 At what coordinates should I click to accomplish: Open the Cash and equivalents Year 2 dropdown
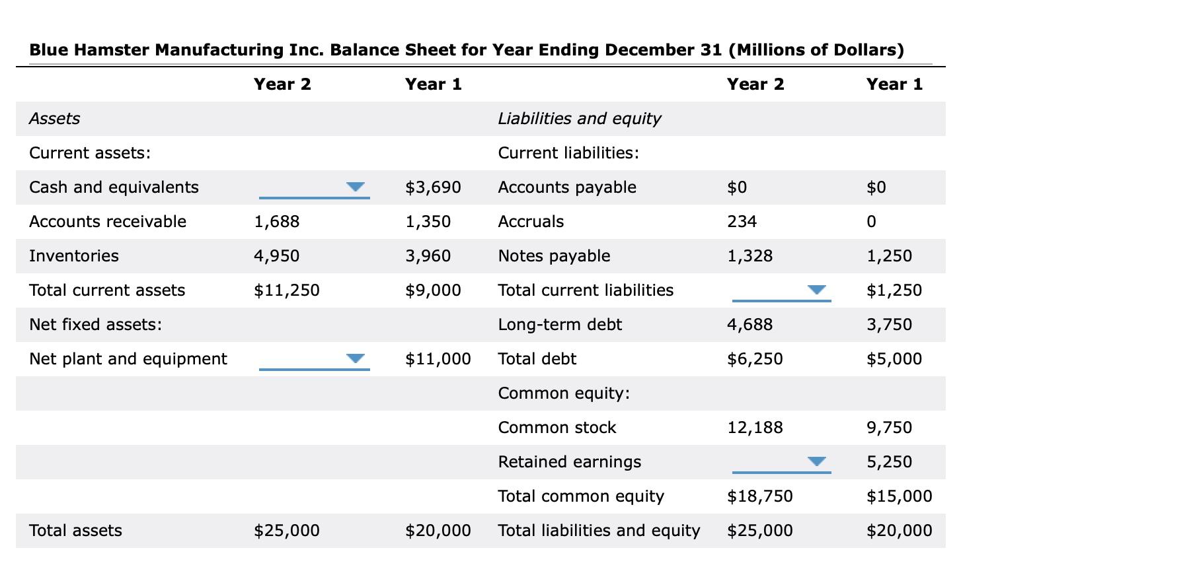[356, 187]
